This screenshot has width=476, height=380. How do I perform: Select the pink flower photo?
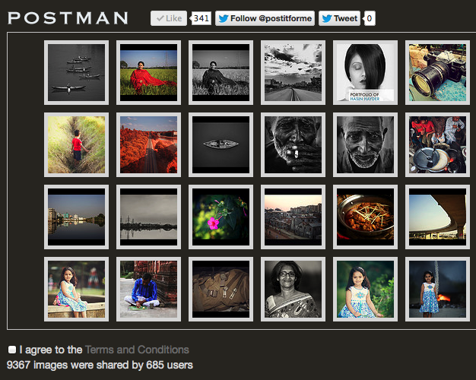pos(221,217)
